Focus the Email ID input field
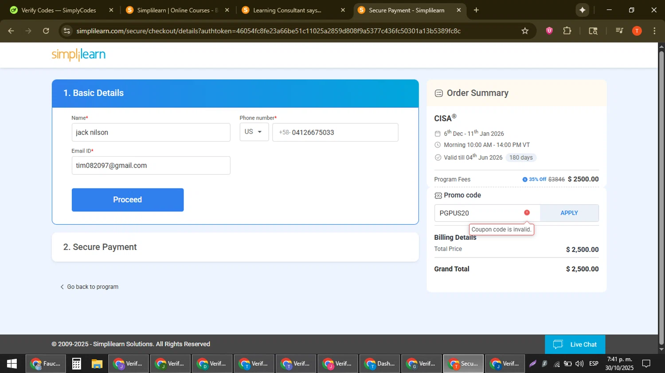This screenshot has height=373, width=665. [x=151, y=165]
